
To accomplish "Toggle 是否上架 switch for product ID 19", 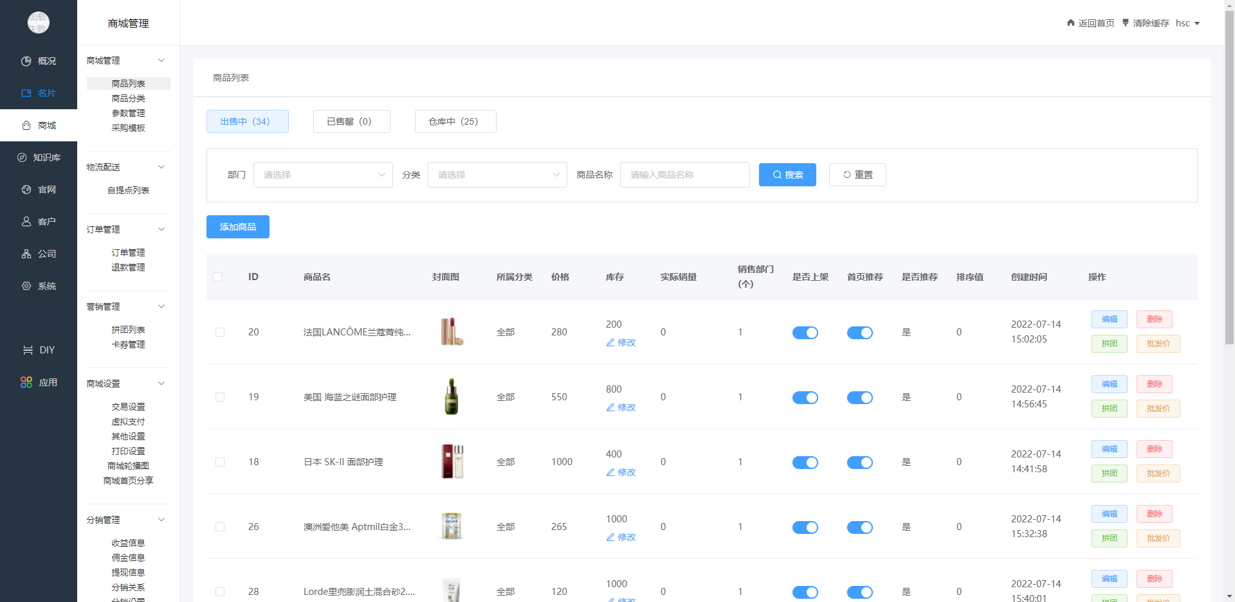I will coord(805,398).
